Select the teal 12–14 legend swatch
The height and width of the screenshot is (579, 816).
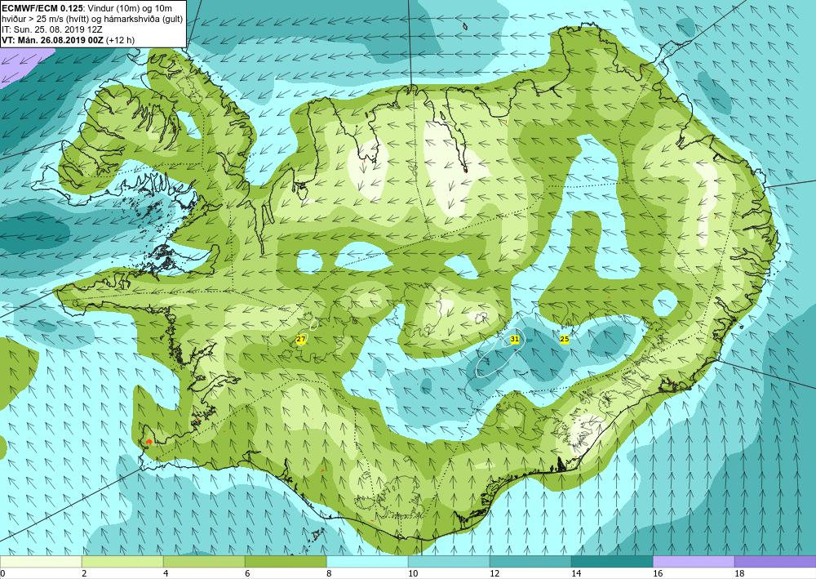click(x=530, y=561)
